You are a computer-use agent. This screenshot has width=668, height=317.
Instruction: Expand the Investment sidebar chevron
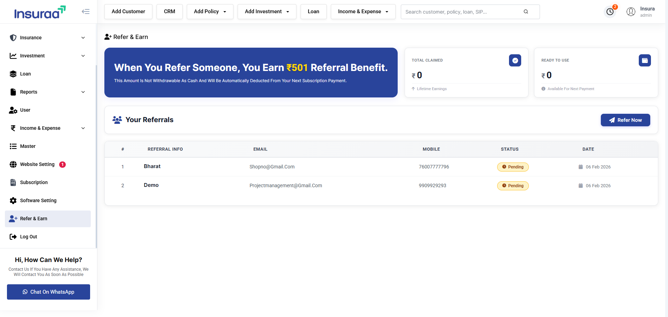pos(83,56)
